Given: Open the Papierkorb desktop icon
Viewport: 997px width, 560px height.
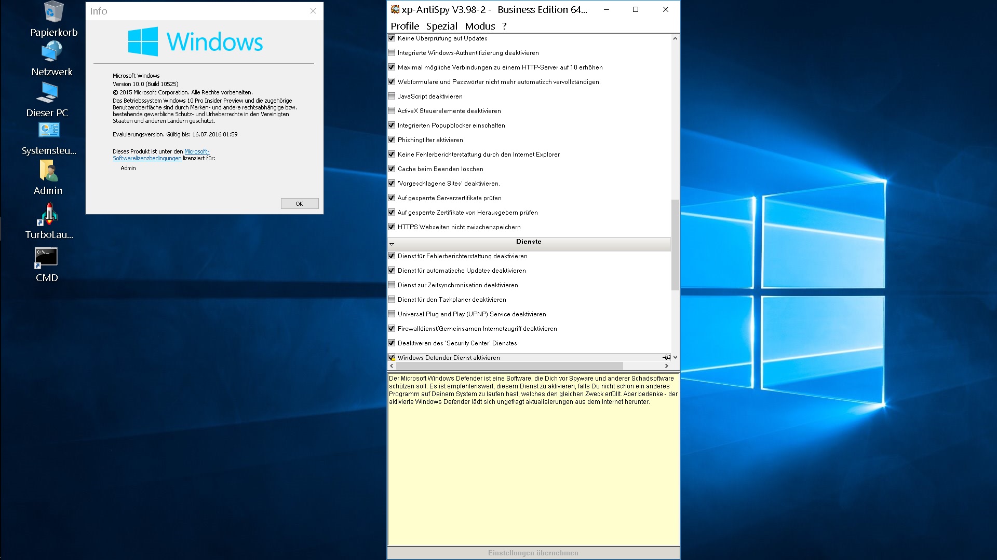Looking at the screenshot, I should pyautogui.click(x=53, y=12).
